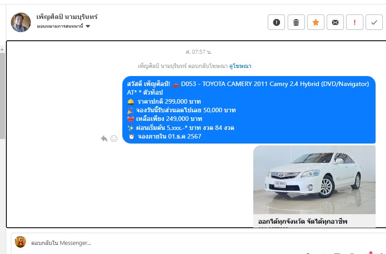Screen dimensions: 386x254
Task: Open the white Toyota Camry photo
Action: (x=314, y=180)
